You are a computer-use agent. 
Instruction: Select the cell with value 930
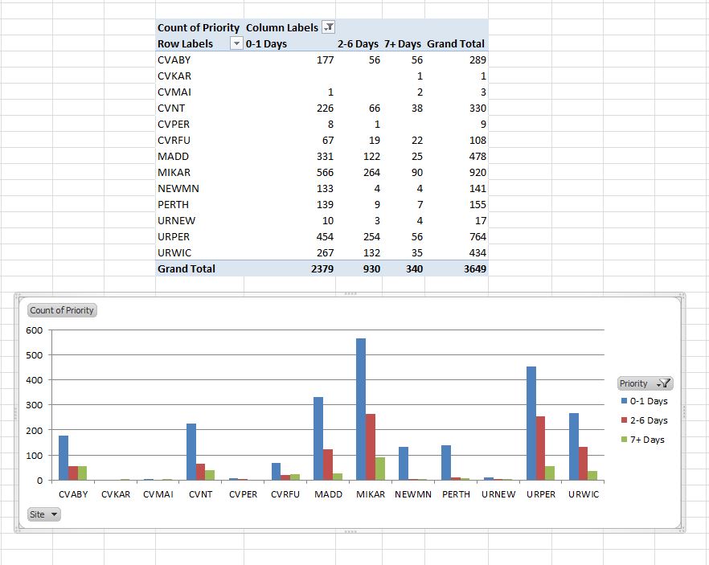pos(359,268)
